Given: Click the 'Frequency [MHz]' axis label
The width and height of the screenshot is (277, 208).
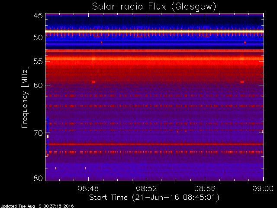Looking at the screenshot, I should pyautogui.click(x=25, y=97).
